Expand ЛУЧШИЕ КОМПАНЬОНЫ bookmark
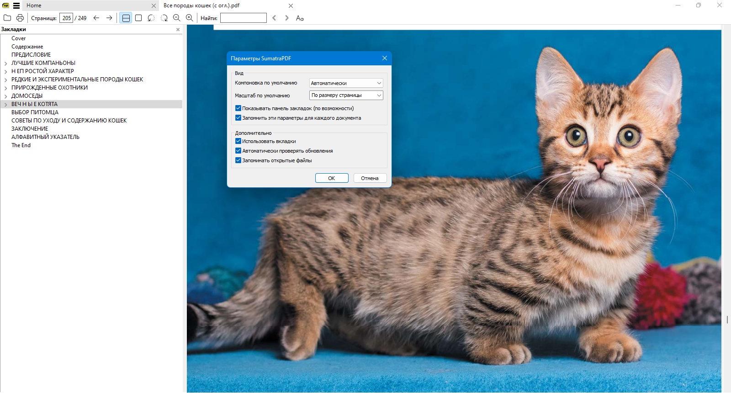Screen dimensions: 731x393 coord(5,63)
